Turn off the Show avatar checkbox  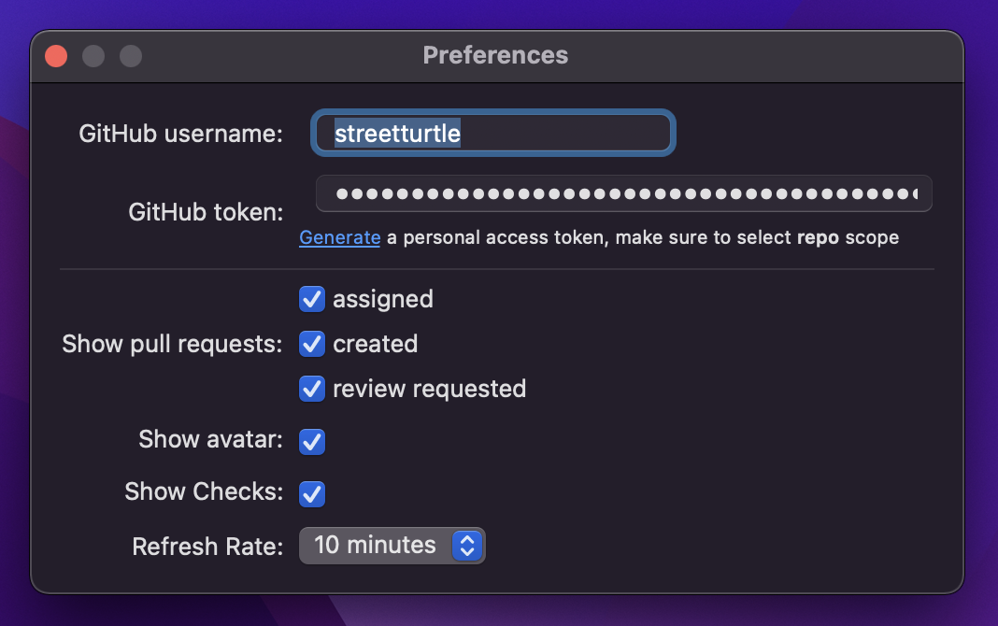312,442
